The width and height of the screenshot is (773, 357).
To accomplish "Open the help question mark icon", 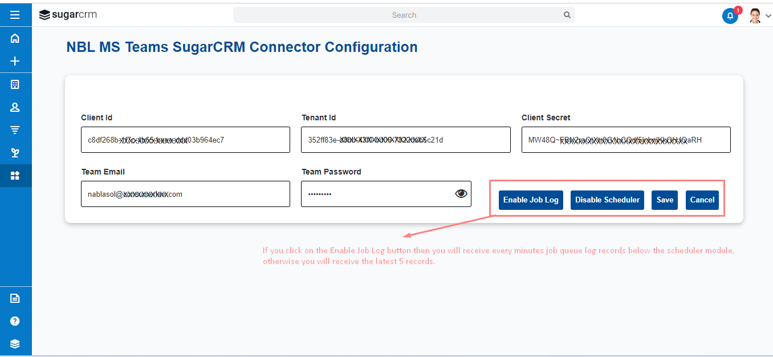I will tap(15, 321).
